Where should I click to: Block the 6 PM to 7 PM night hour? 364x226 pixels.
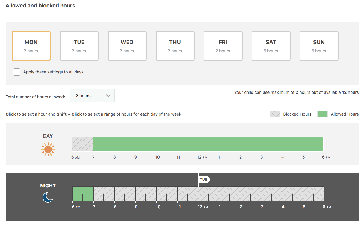tap(83, 194)
